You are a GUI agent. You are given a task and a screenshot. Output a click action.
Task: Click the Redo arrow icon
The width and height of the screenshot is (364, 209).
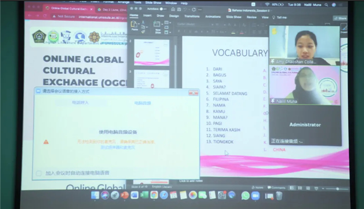coord(194,10)
